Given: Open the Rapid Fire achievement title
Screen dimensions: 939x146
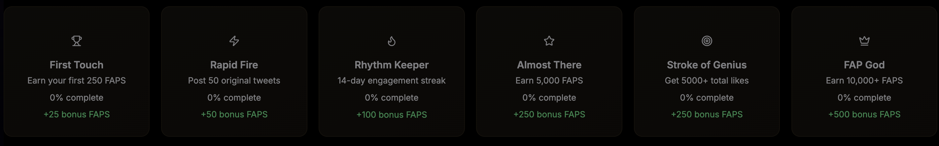Looking at the screenshot, I should [x=234, y=65].
